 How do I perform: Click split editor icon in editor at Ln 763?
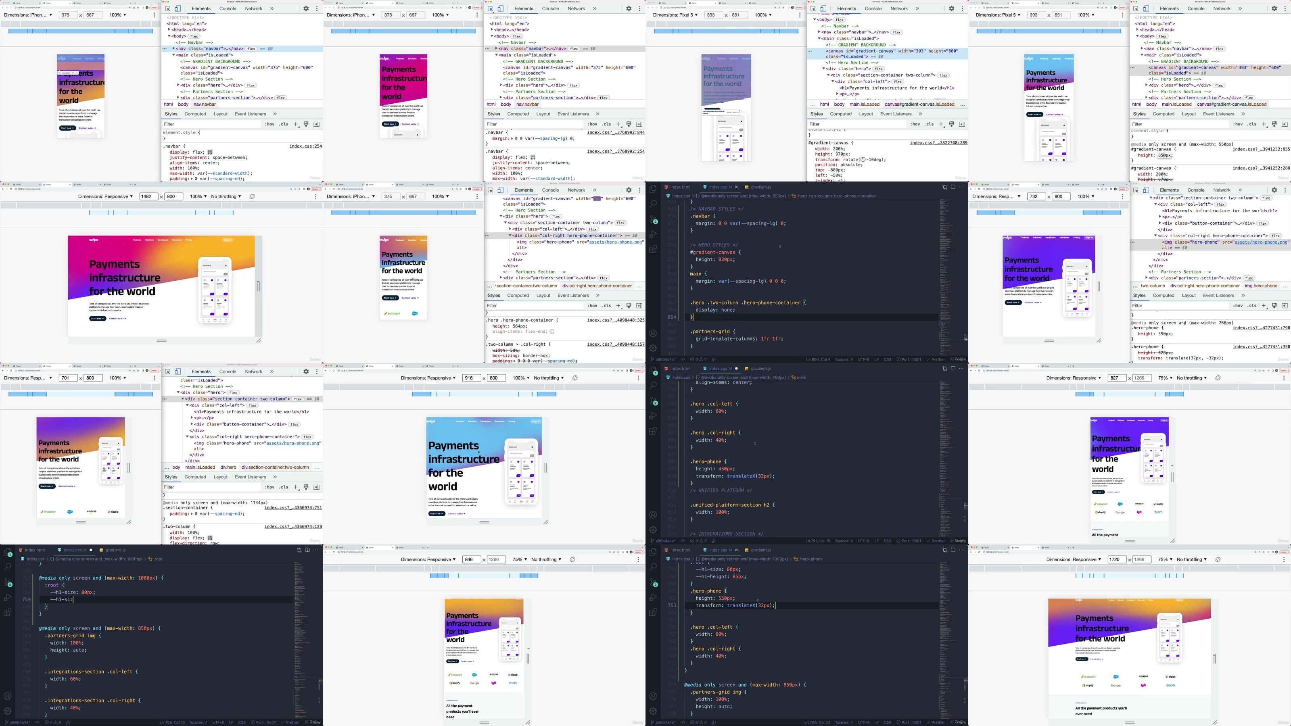tap(953, 550)
